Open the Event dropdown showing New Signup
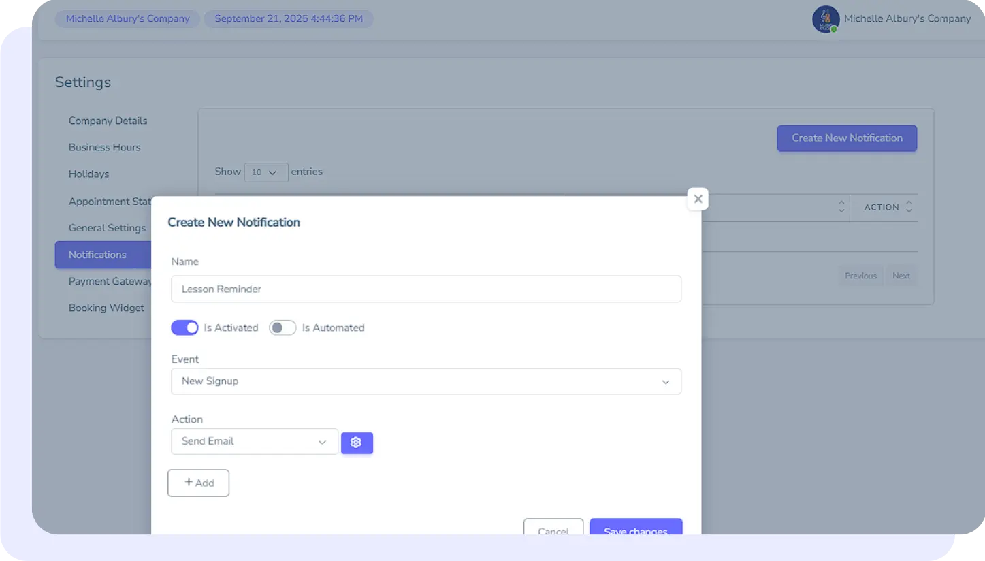 pyautogui.click(x=425, y=381)
